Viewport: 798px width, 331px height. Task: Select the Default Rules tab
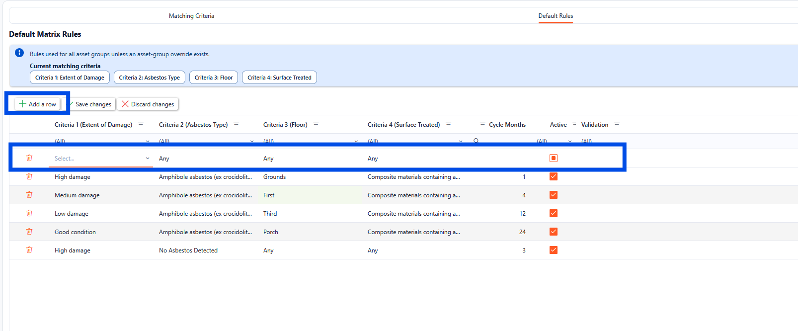click(x=556, y=16)
